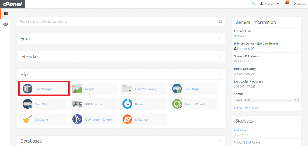Open the Disk Usage icon in Files
Viewport: 308px width, 146px height.
point(177,89)
